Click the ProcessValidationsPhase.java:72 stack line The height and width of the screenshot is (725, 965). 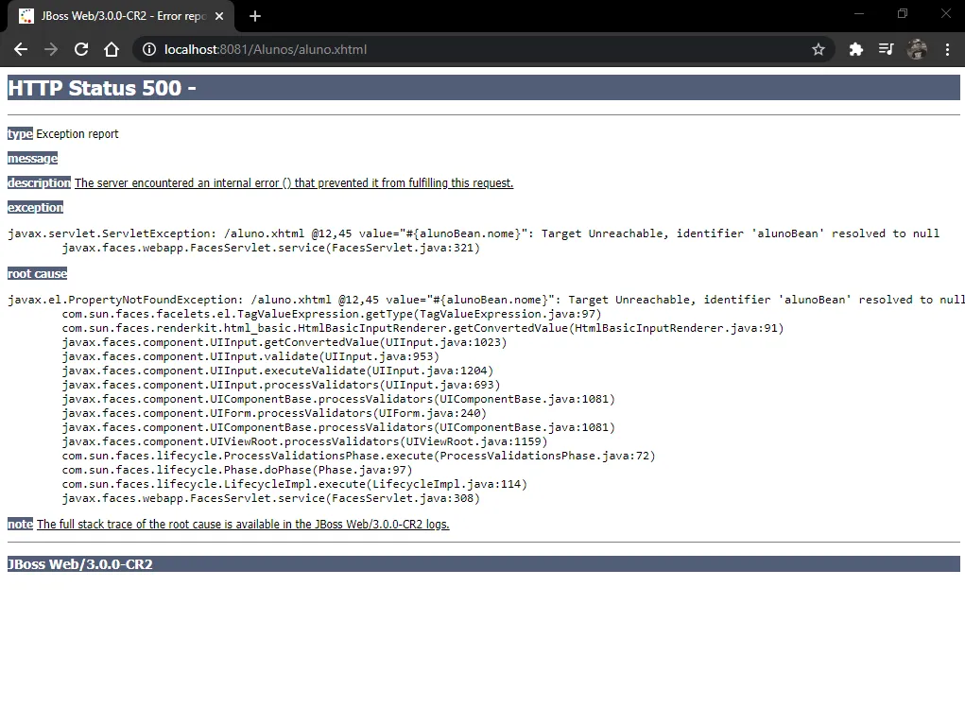(359, 456)
